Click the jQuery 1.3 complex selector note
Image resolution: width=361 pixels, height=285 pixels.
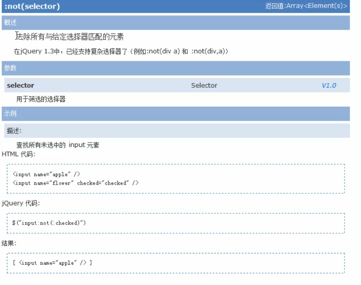pos(121,51)
